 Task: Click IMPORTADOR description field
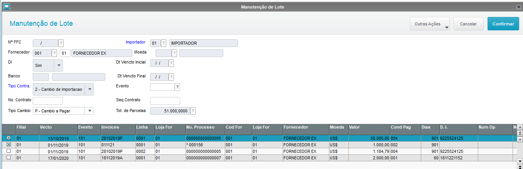(204, 43)
